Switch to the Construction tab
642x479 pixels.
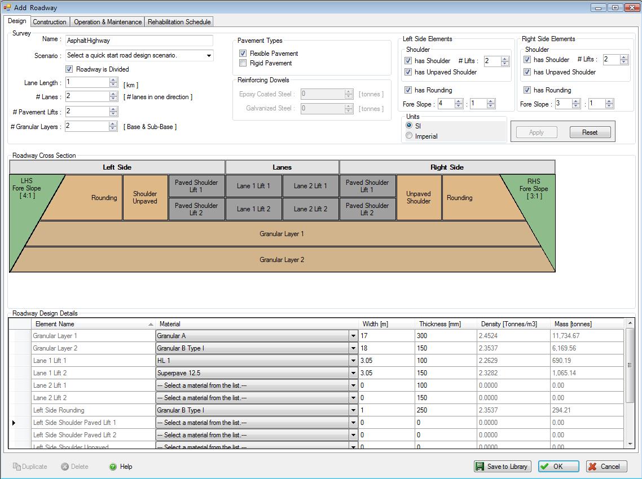pyautogui.click(x=50, y=22)
